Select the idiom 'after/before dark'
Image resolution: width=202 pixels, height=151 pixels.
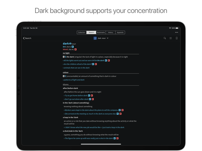tap(70, 88)
